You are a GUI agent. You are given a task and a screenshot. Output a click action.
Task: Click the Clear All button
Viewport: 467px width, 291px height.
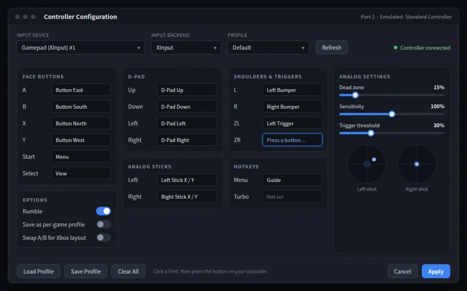(128, 271)
